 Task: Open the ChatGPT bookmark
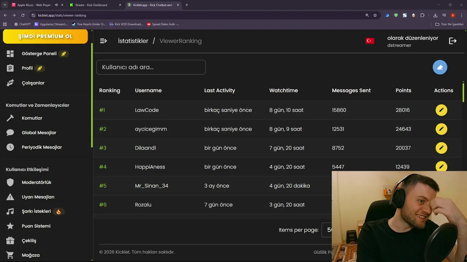(22, 24)
